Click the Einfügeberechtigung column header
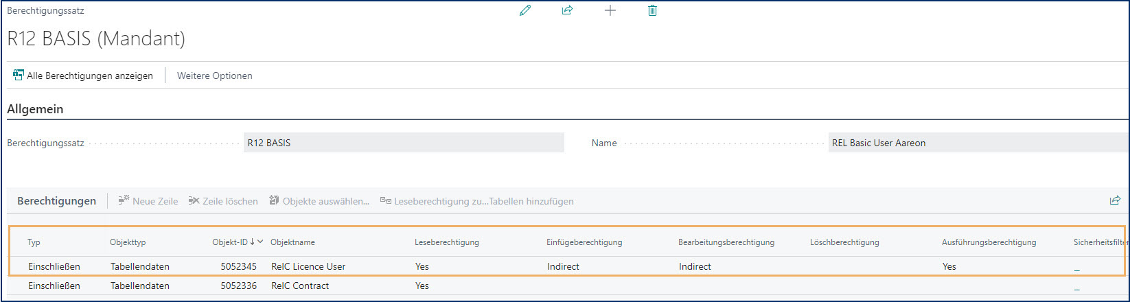Screen dimensions: 1130x302 [x=584, y=242]
